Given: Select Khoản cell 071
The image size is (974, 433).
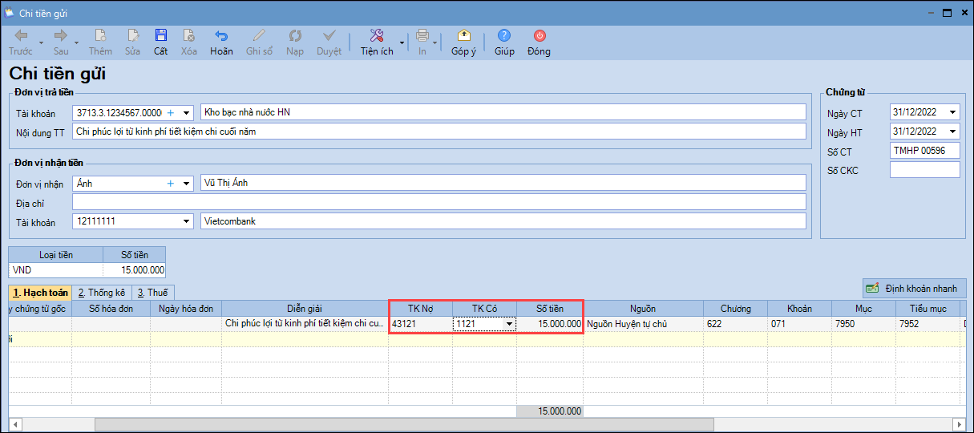Looking at the screenshot, I should coord(799,323).
